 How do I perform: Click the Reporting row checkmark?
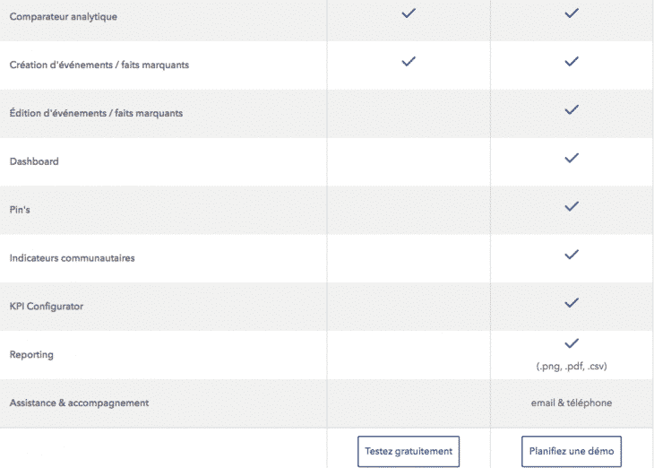(572, 343)
